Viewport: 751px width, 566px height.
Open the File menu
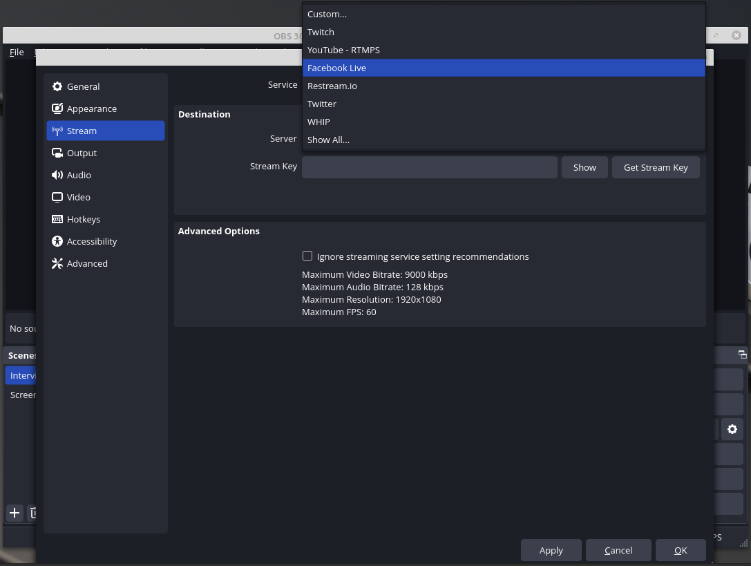tap(16, 52)
